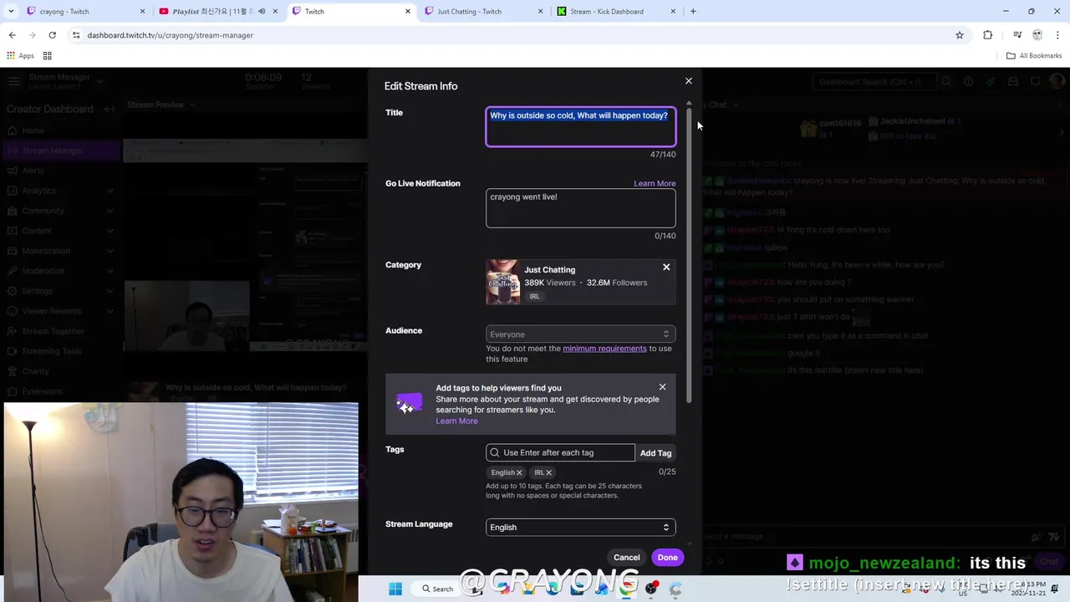This screenshot has height=602, width=1070.
Task: Click the Just Chatting category thumbnail
Action: [502, 282]
